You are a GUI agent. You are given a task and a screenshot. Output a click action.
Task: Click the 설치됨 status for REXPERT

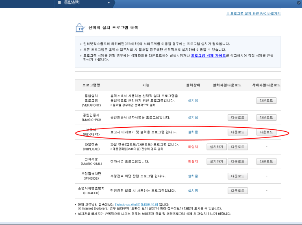click(x=193, y=132)
